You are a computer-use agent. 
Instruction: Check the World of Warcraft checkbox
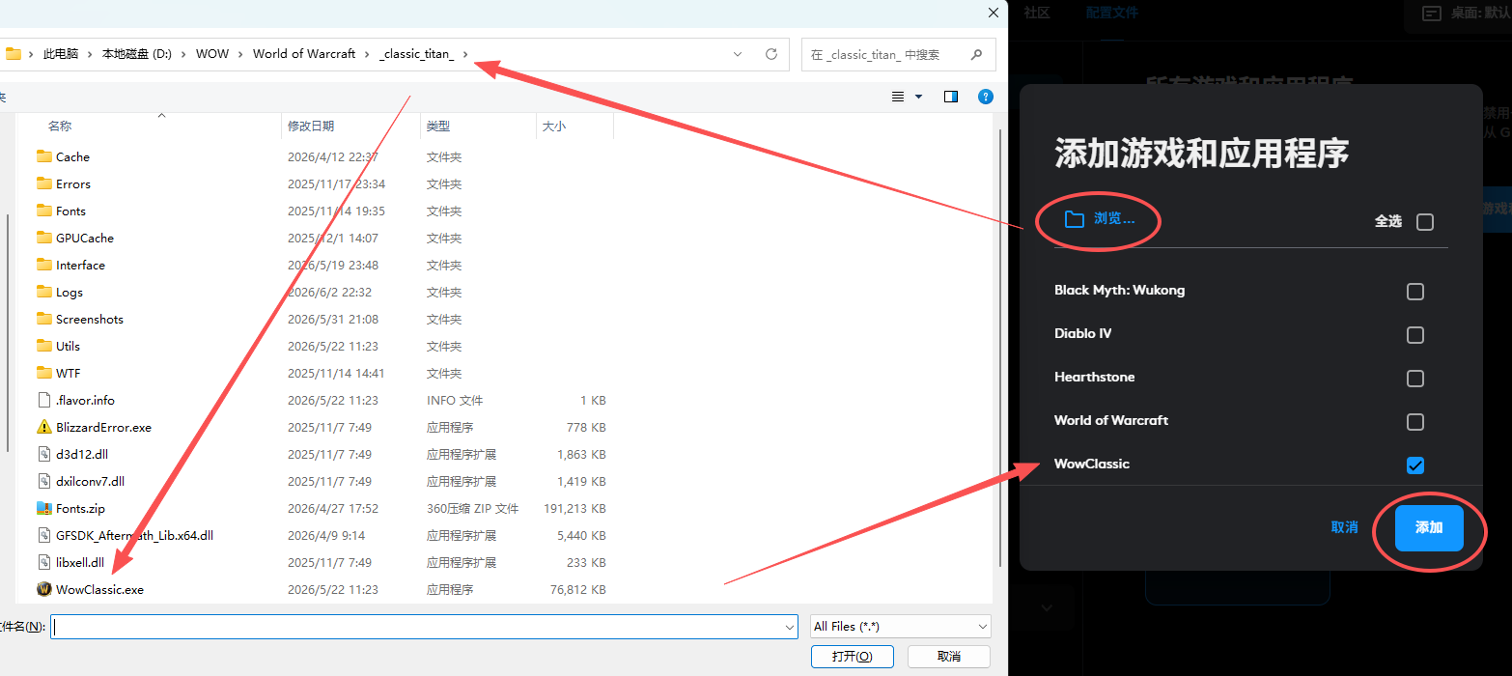click(1415, 422)
